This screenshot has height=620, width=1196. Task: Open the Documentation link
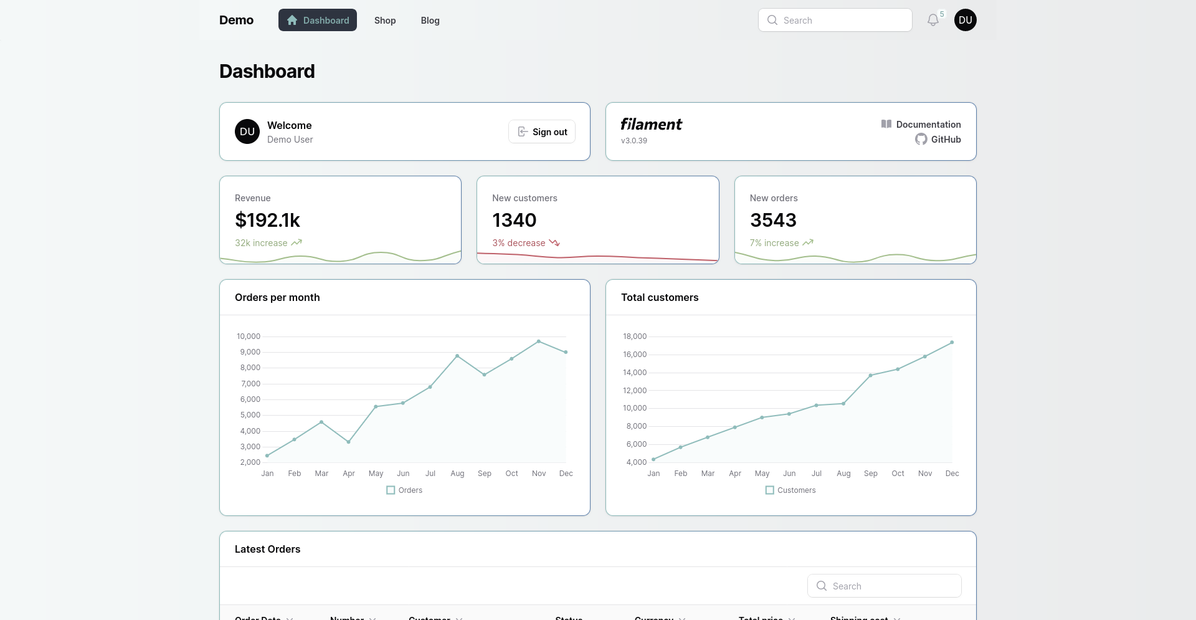pos(928,125)
